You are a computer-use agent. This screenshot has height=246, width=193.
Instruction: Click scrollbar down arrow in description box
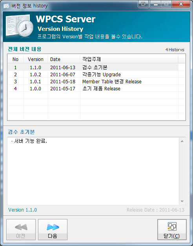tap(182, 201)
